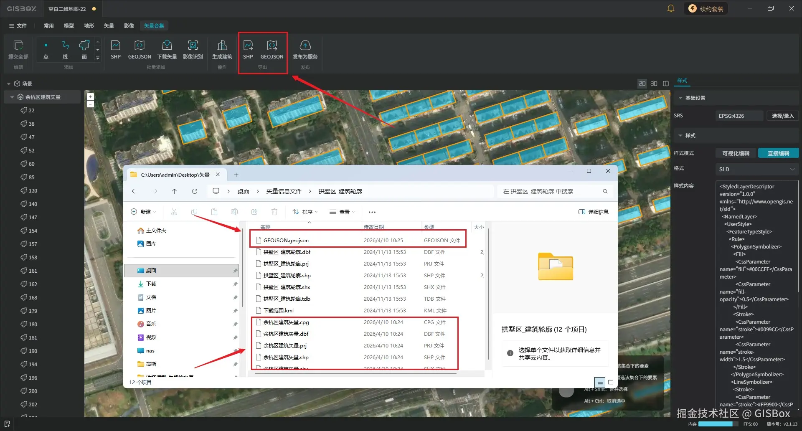
Task: Click Select/Input (选择/录入) SRS button
Action: coord(783,116)
